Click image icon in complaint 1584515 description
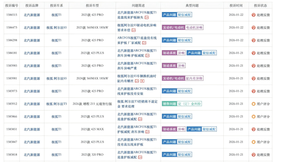The height and width of the screenshot is (162, 281). 146,17
